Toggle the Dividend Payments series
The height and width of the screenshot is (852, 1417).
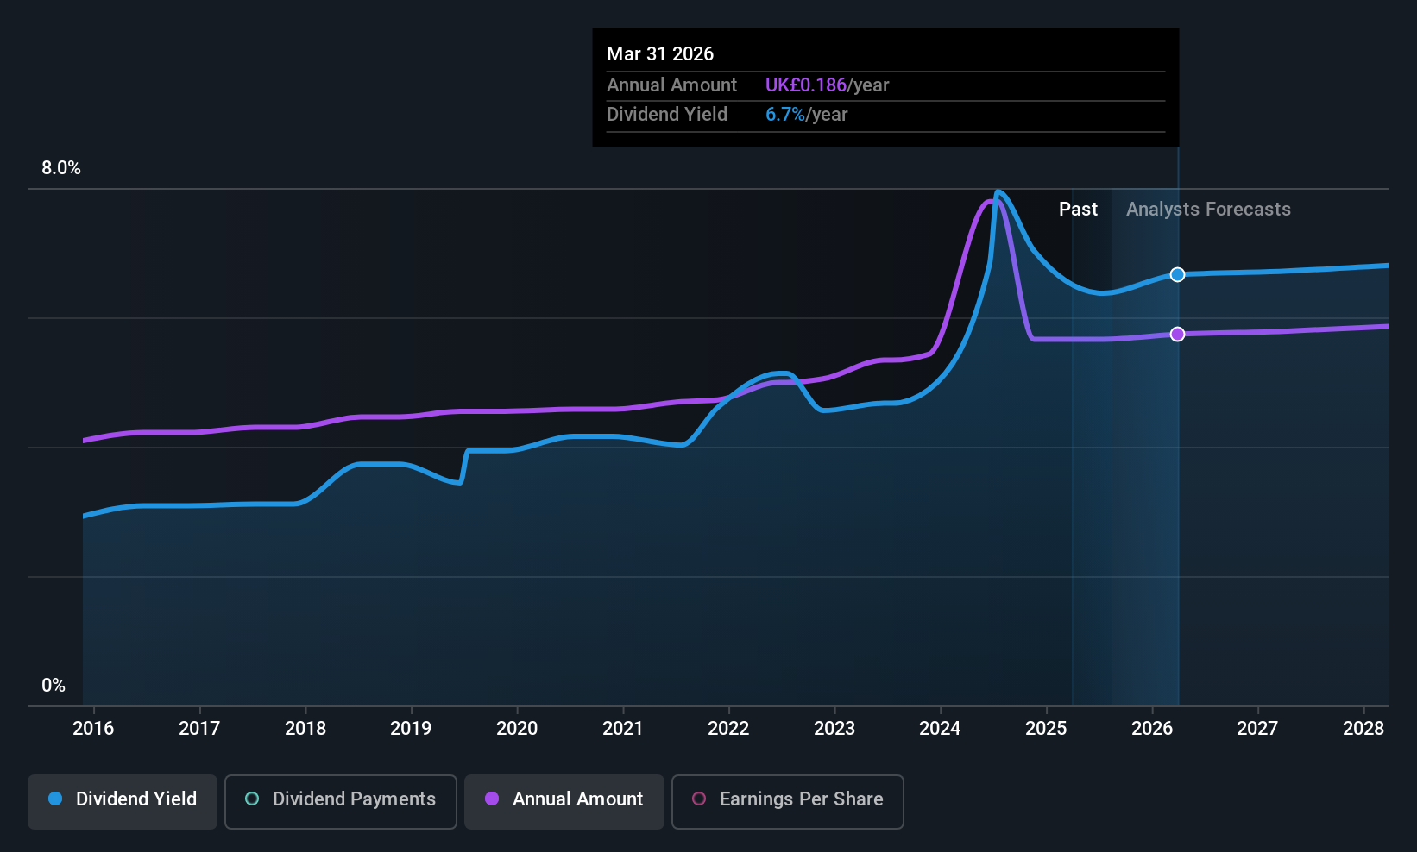pos(341,802)
